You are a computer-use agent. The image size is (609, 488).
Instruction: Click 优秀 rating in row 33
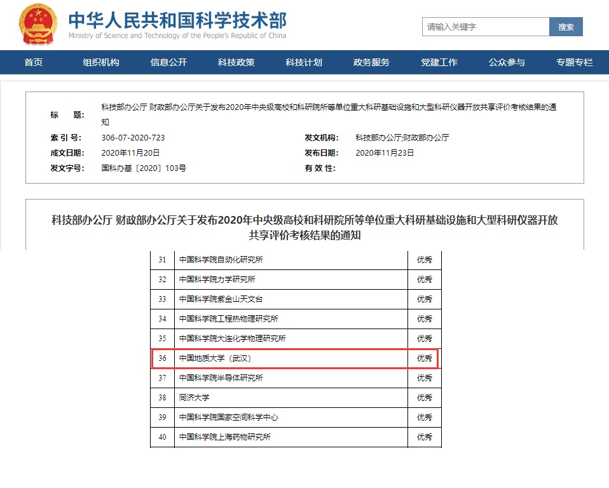tap(425, 299)
